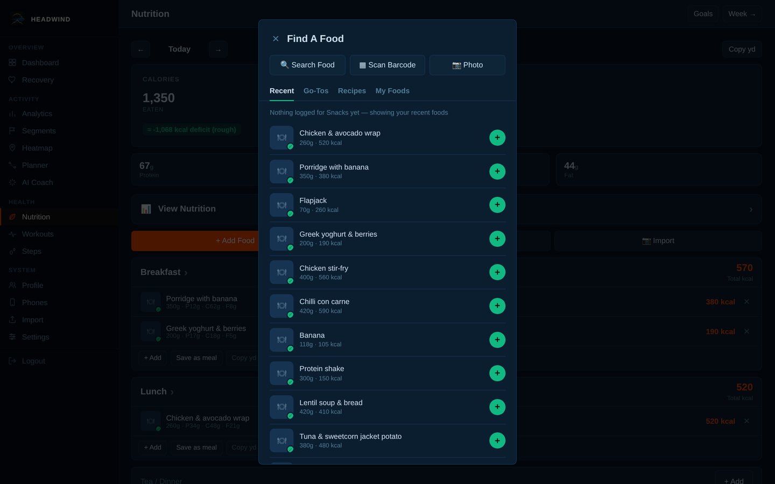775x484 pixels.
Task: Add Chicken & avocado wrap with plus icon
Action: (x=497, y=138)
